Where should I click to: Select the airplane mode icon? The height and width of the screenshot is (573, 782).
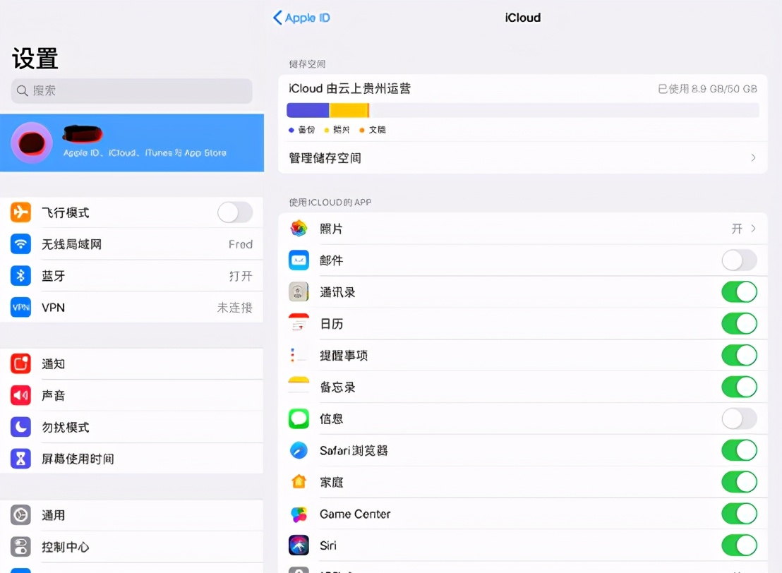click(20, 212)
